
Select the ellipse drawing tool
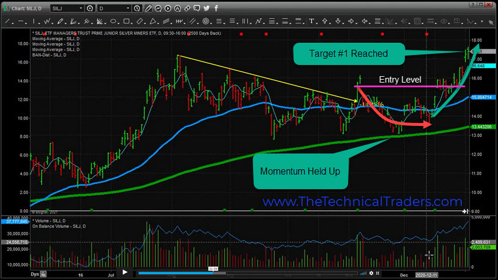(x=112, y=22)
